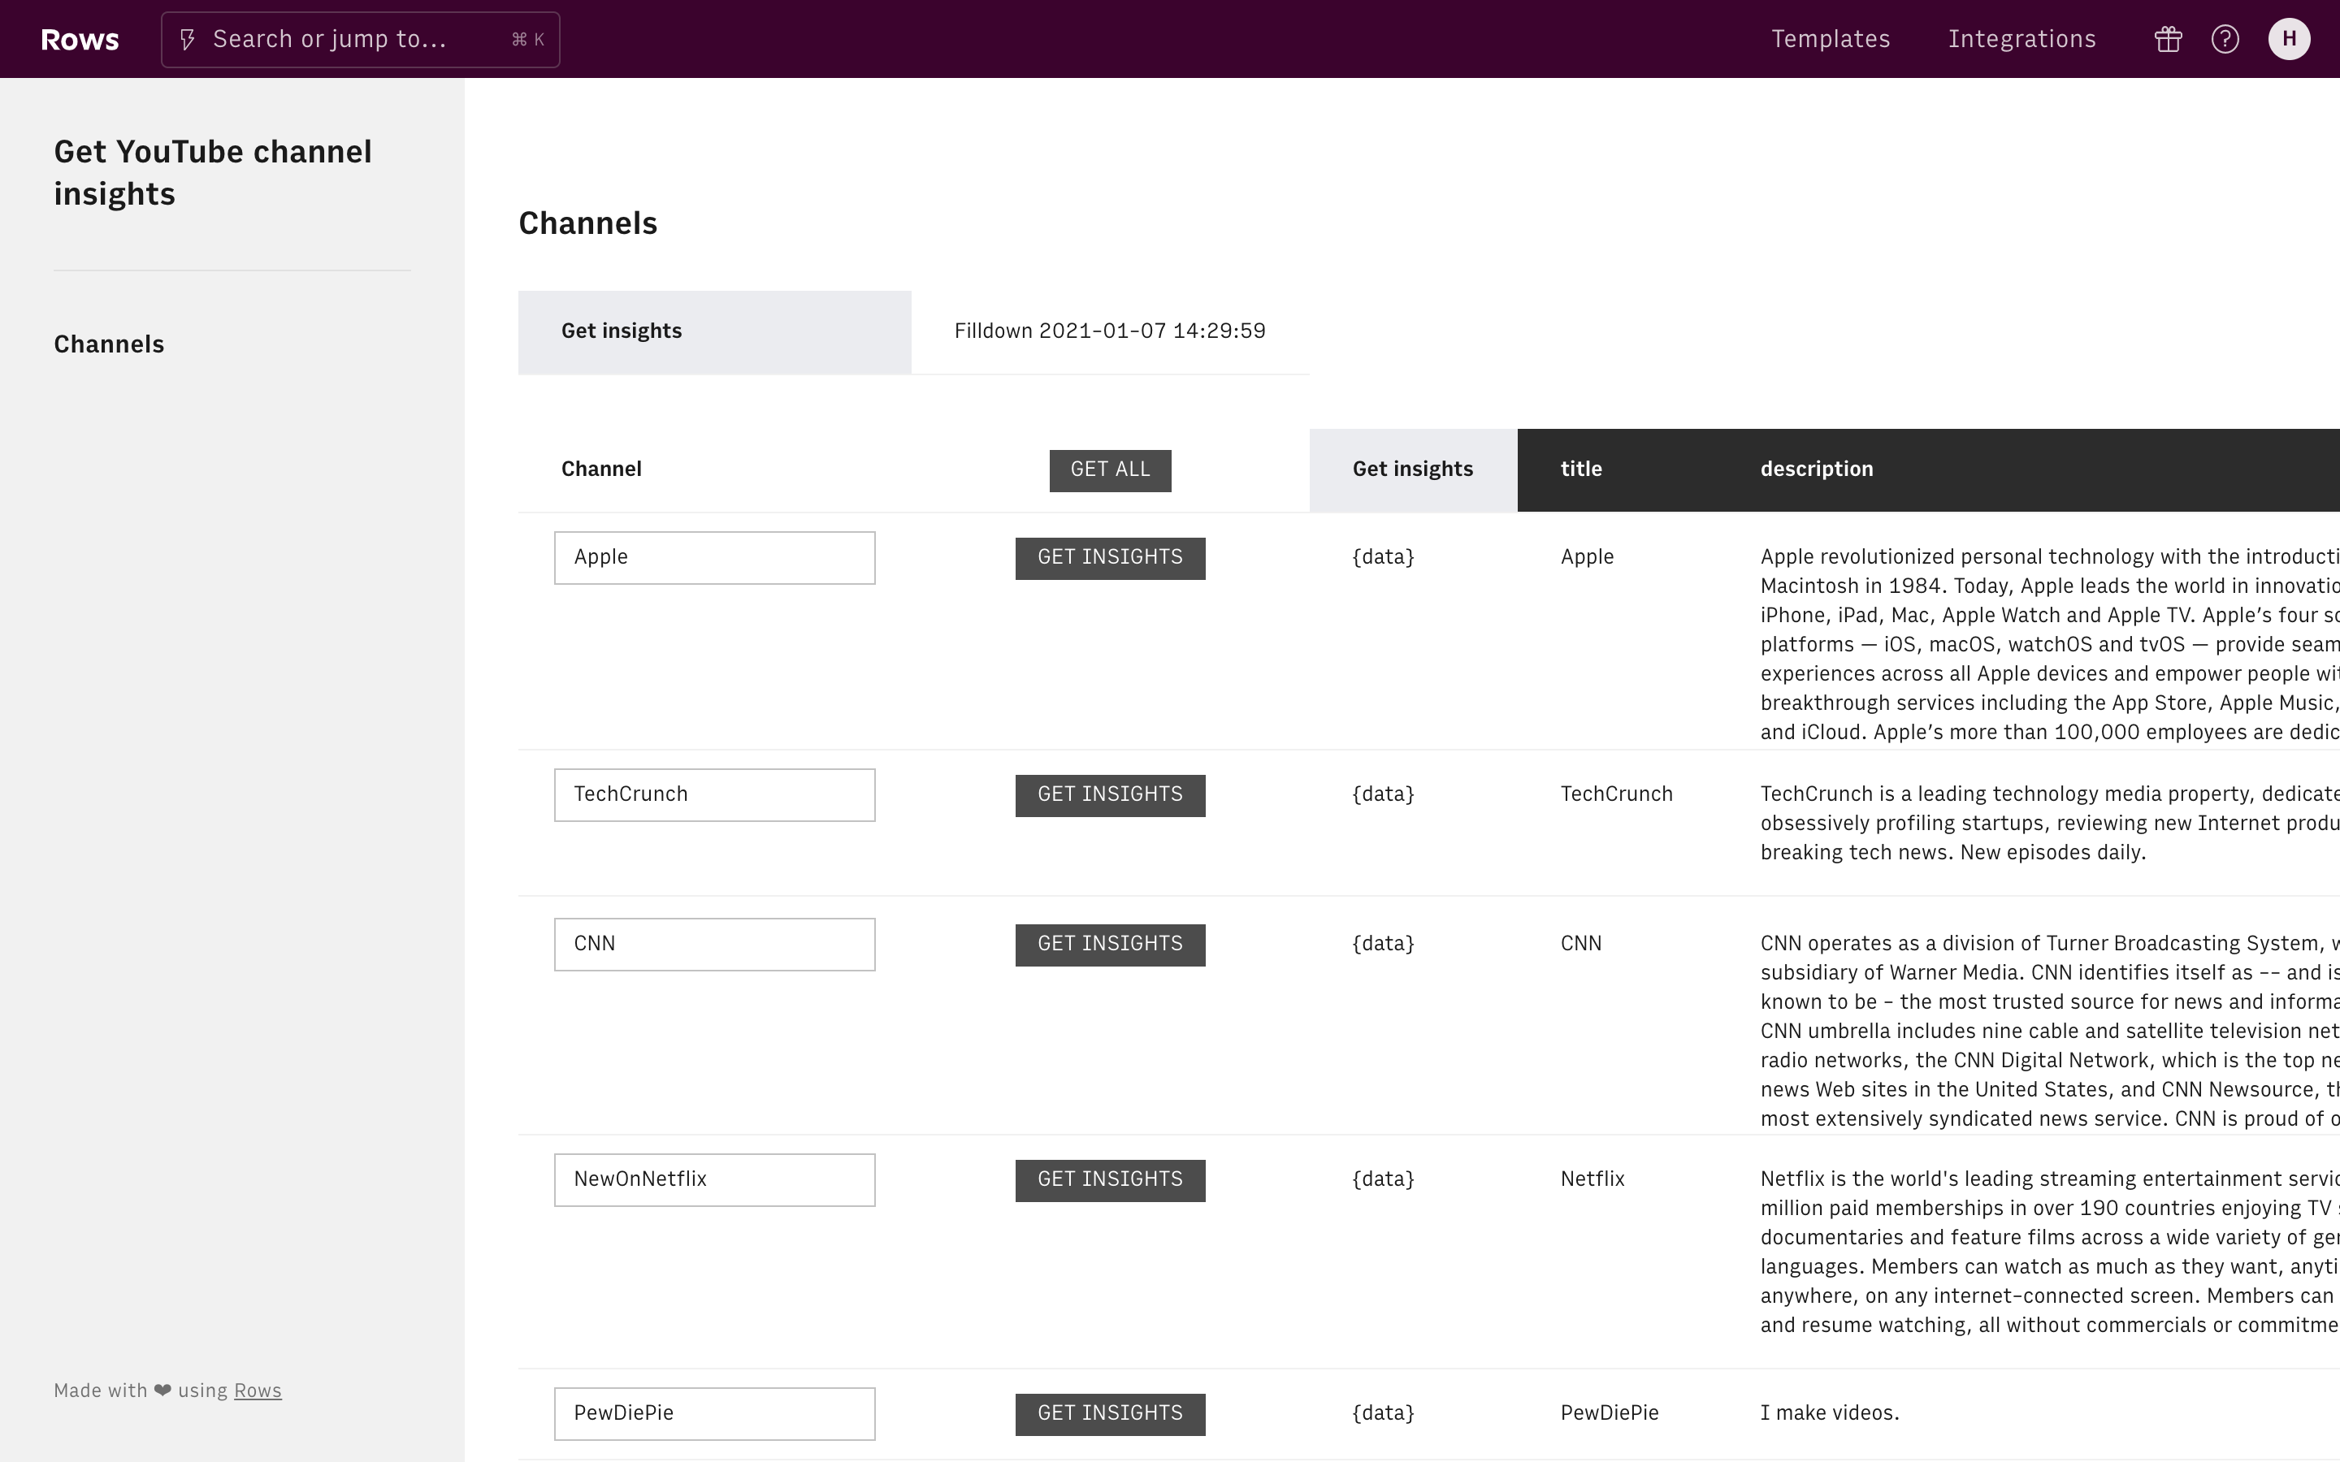Click GET INSIGHTS for CNN row
This screenshot has height=1462, width=2340.
(x=1109, y=944)
